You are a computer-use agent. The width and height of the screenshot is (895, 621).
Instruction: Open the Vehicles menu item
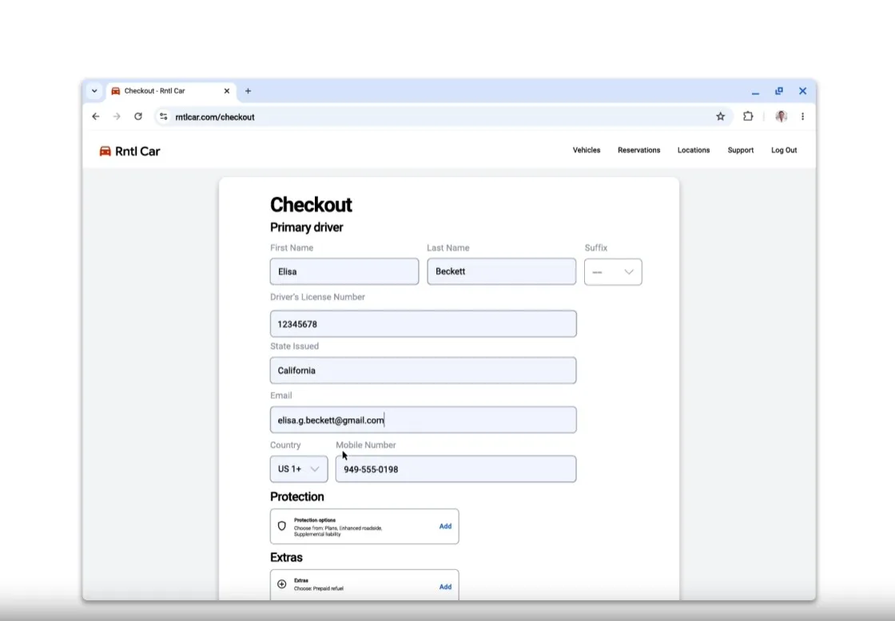pos(587,150)
